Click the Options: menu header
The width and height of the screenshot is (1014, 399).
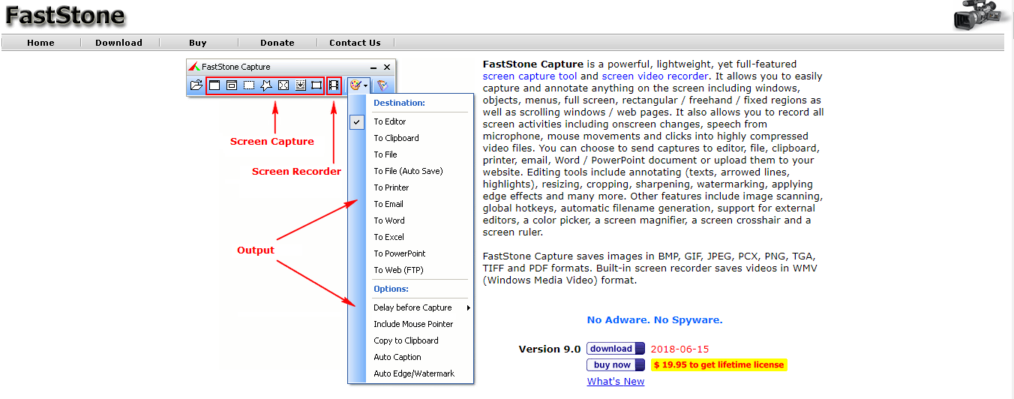point(391,289)
